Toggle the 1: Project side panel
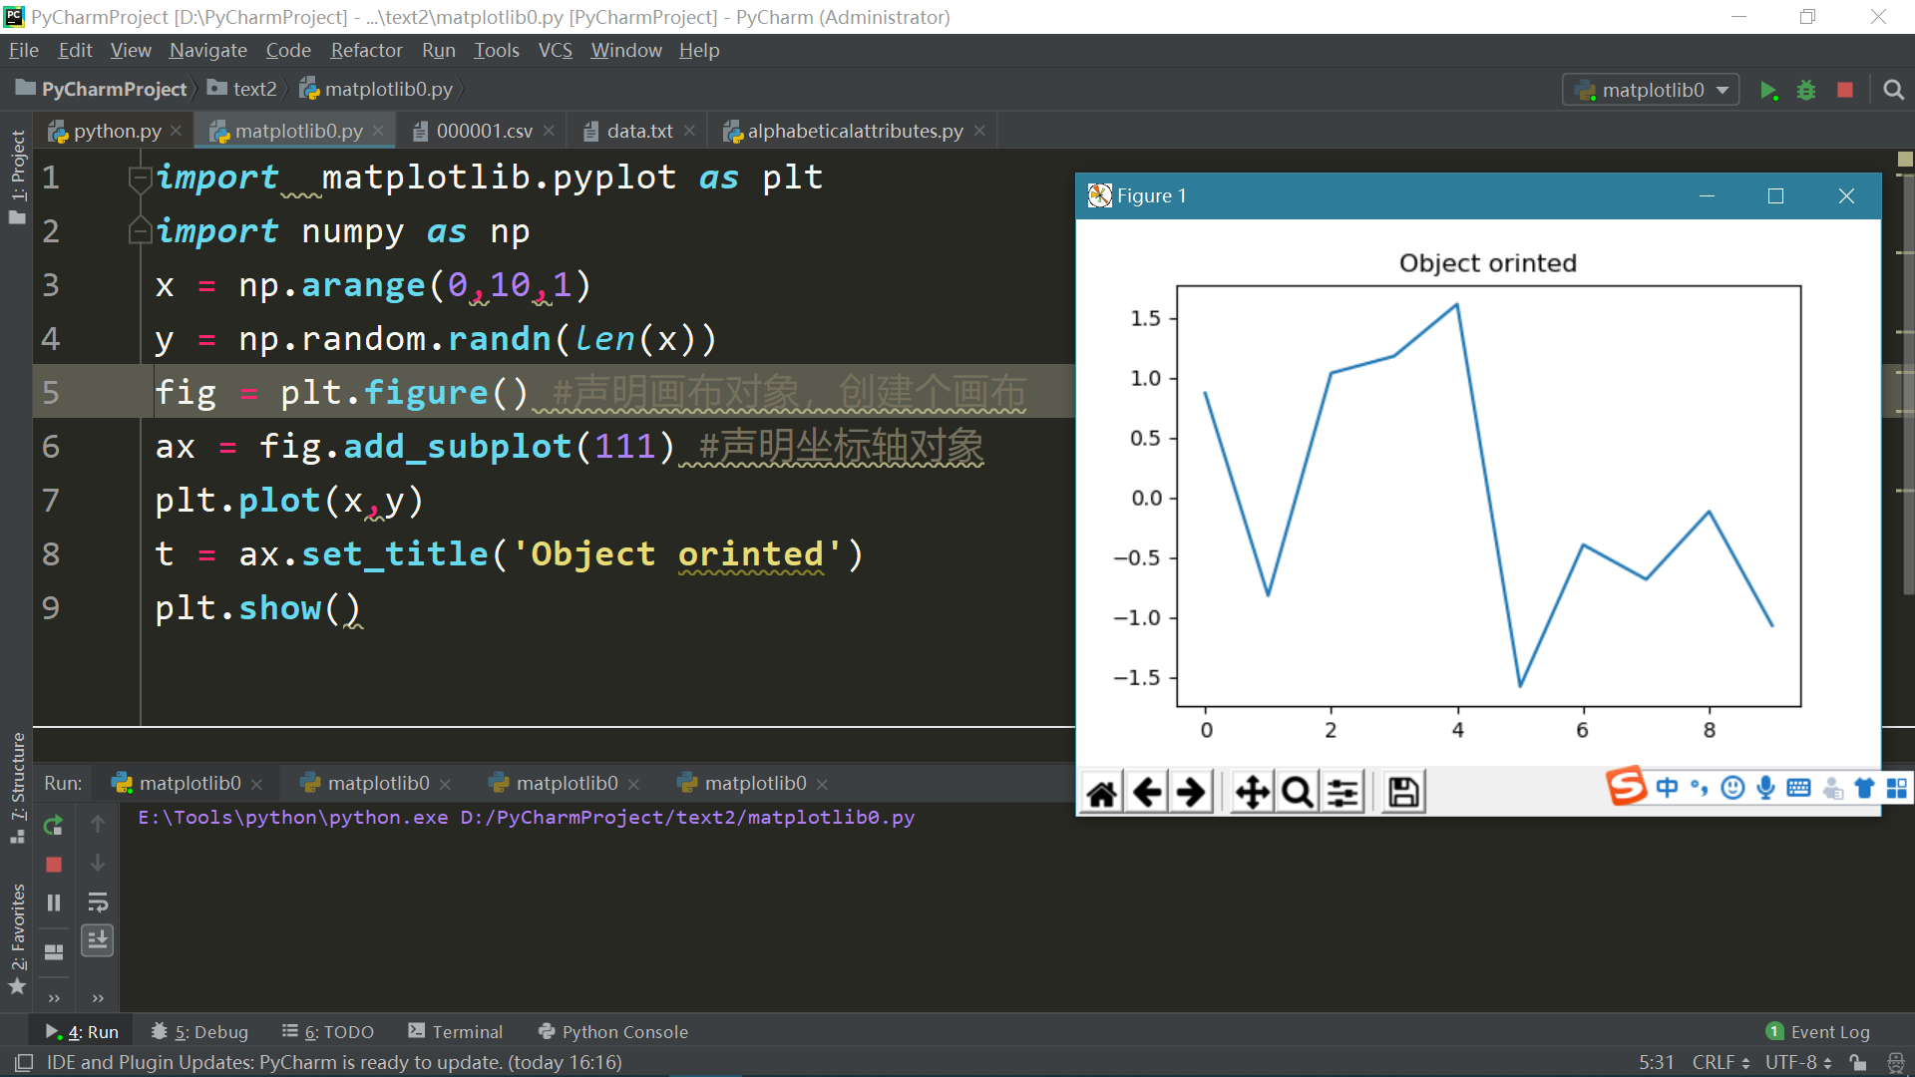 pyautogui.click(x=17, y=178)
